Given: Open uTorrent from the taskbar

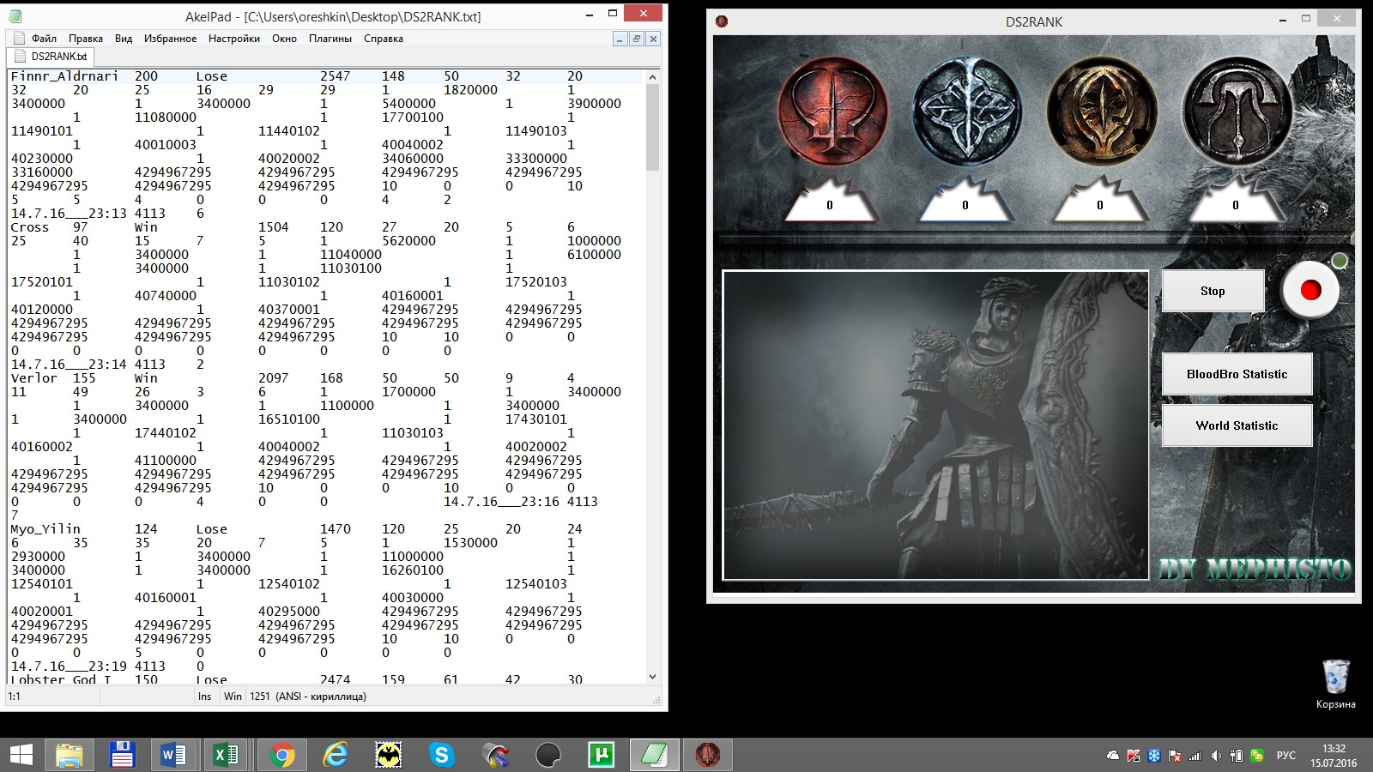Looking at the screenshot, I should coord(601,755).
